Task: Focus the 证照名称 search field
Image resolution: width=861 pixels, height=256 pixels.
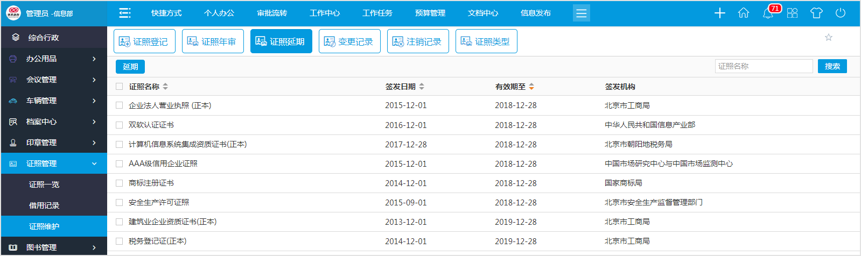Action: point(764,66)
